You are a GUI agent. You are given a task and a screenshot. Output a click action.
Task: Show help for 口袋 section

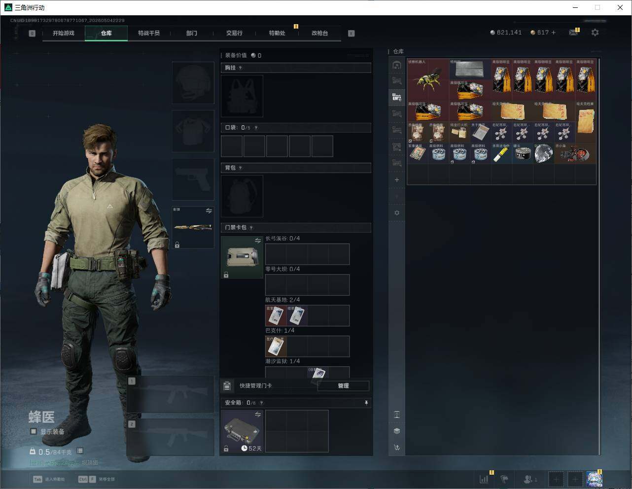pyautogui.click(x=256, y=128)
